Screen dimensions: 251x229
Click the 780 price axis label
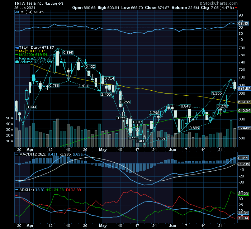point(242,48)
